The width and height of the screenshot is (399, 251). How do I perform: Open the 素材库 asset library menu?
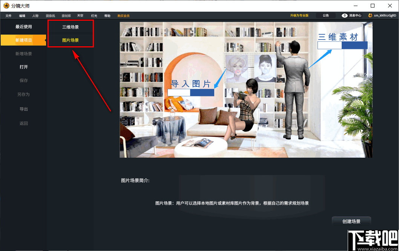pos(66,16)
